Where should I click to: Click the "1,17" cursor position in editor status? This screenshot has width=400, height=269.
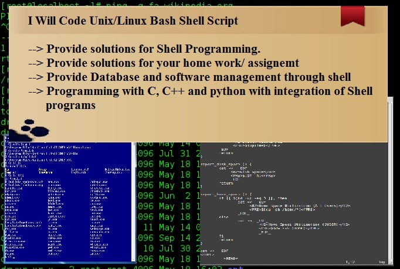350,262
